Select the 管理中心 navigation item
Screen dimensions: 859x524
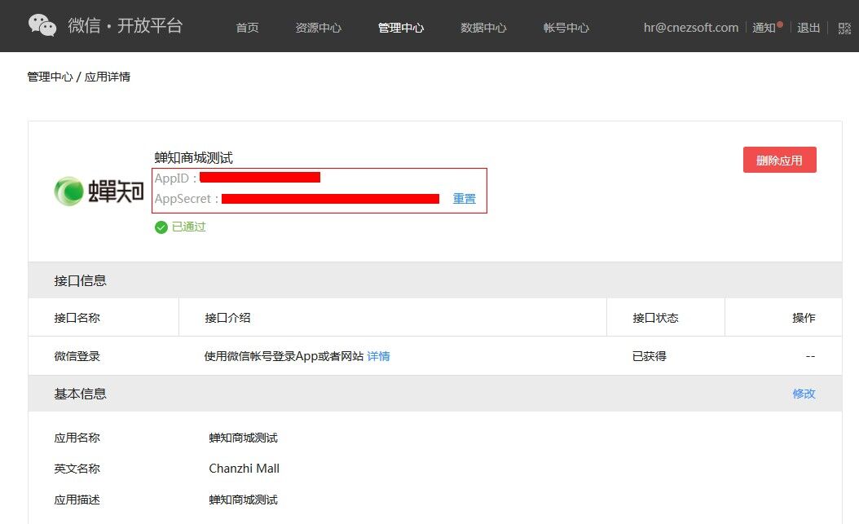(x=401, y=28)
